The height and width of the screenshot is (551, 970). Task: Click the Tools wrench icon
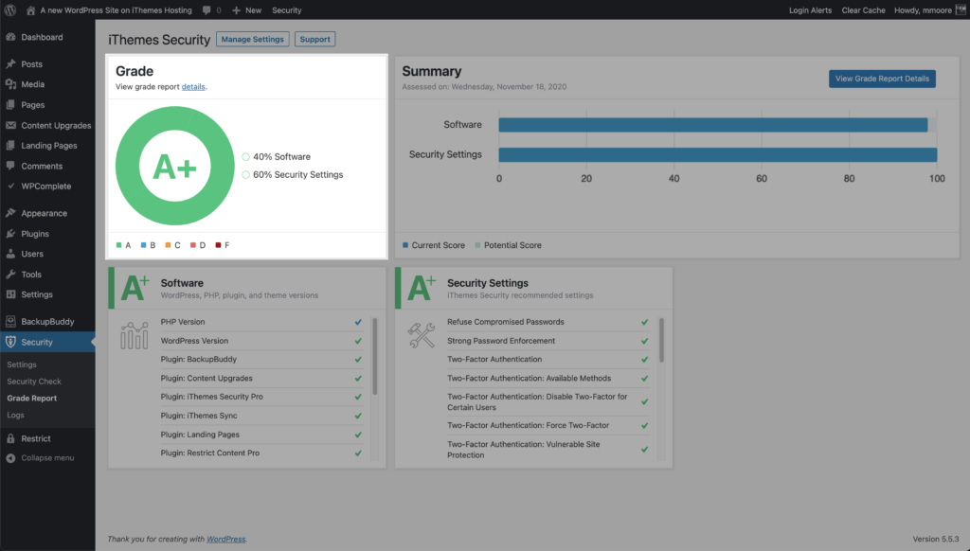click(x=10, y=274)
